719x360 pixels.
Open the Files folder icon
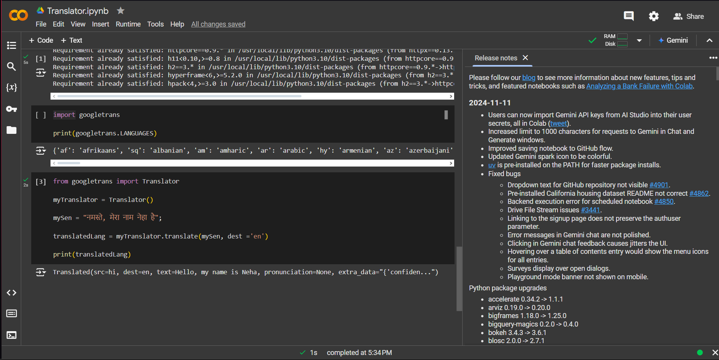pos(12,130)
